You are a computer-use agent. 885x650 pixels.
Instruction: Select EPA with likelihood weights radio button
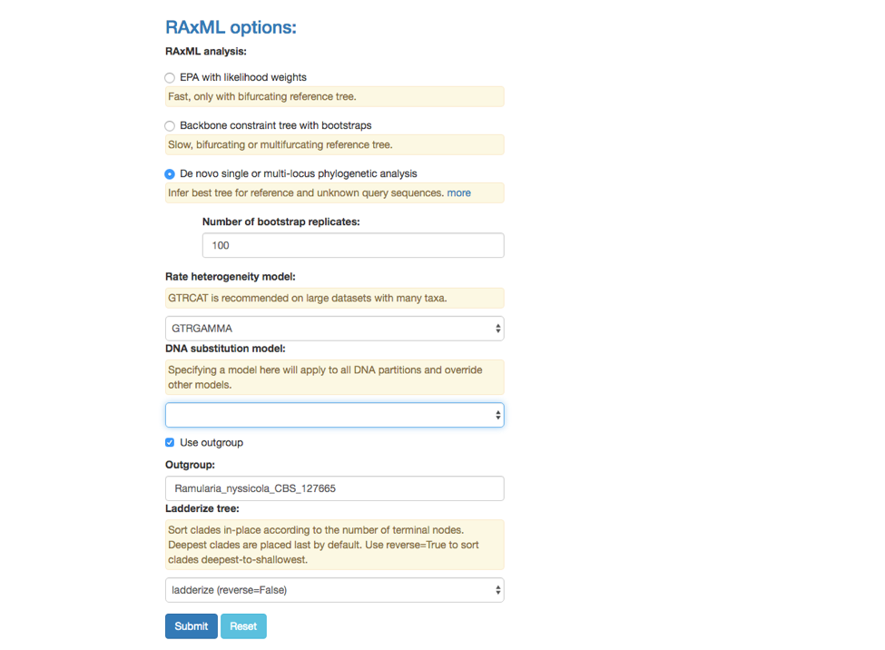[170, 77]
